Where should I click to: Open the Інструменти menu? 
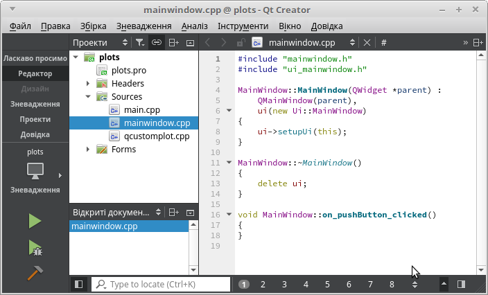[243, 26]
